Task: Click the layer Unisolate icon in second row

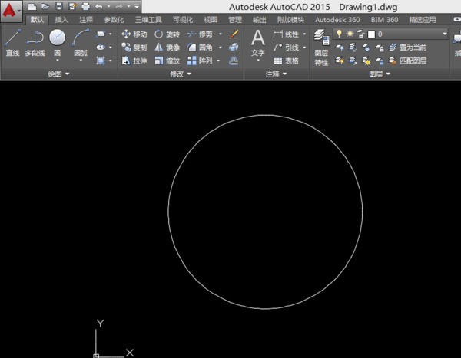Action: pyautogui.click(x=353, y=61)
